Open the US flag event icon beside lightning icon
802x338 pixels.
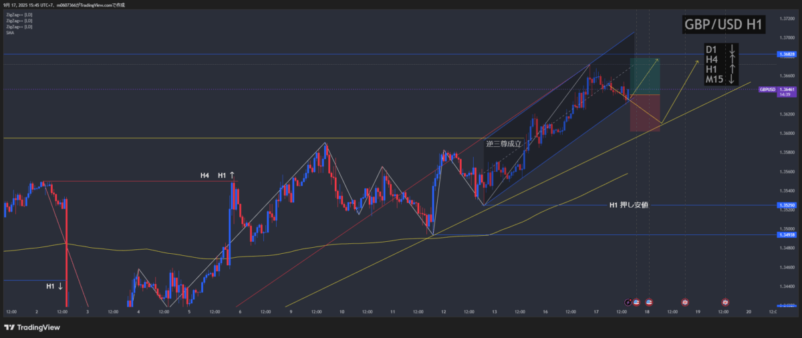pos(636,303)
